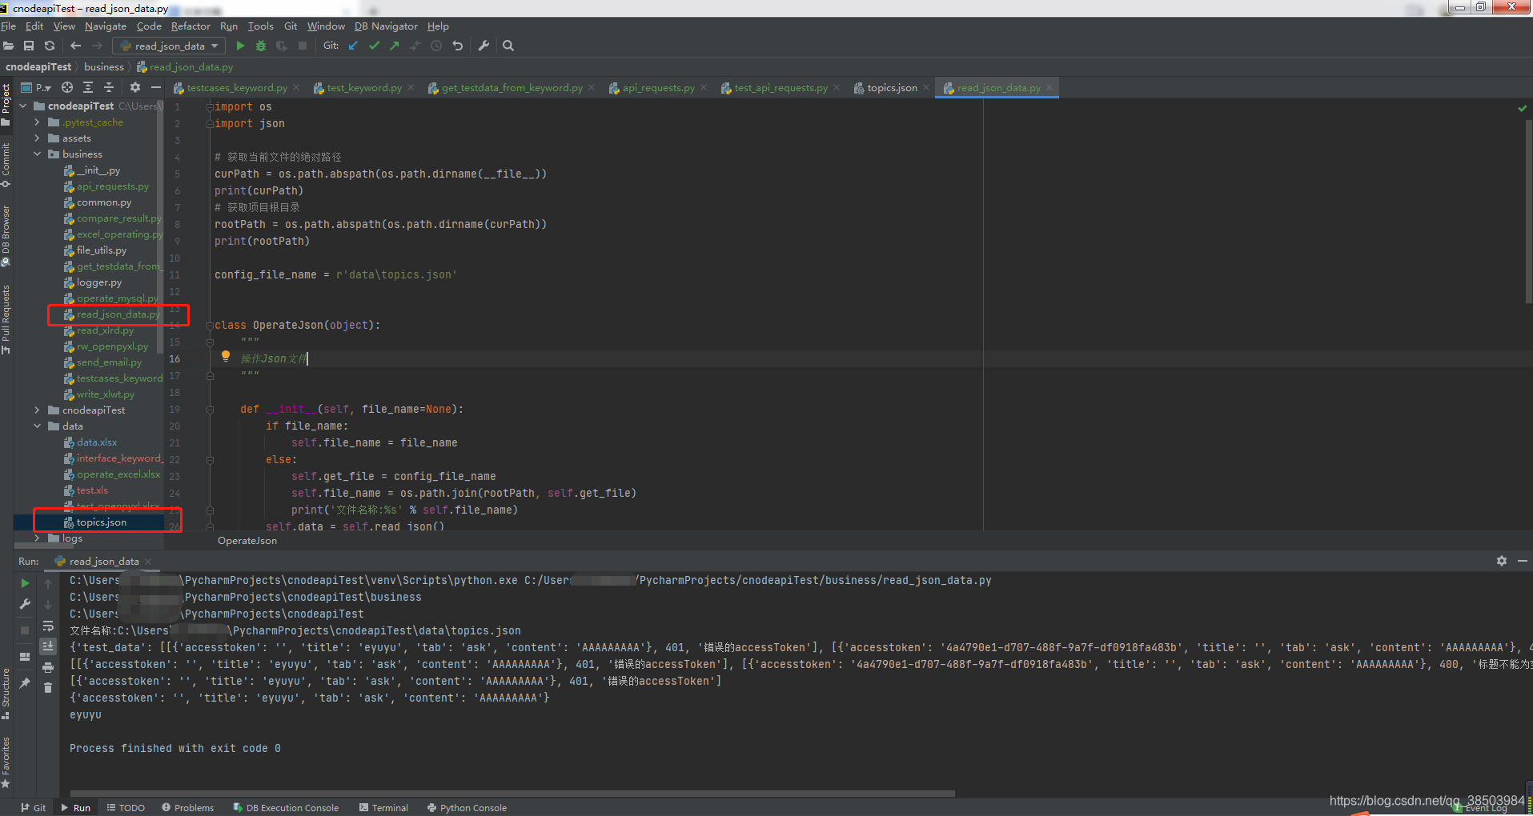The width and height of the screenshot is (1533, 816).
Task: Open settings with the wrench toolbar icon
Action: [x=484, y=46]
